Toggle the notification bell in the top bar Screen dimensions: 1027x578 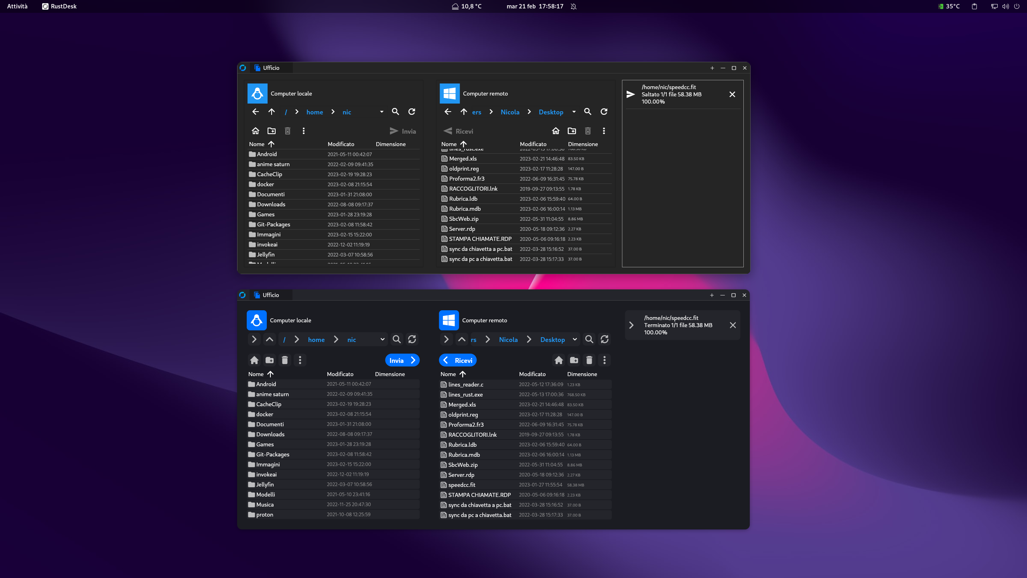574,6
